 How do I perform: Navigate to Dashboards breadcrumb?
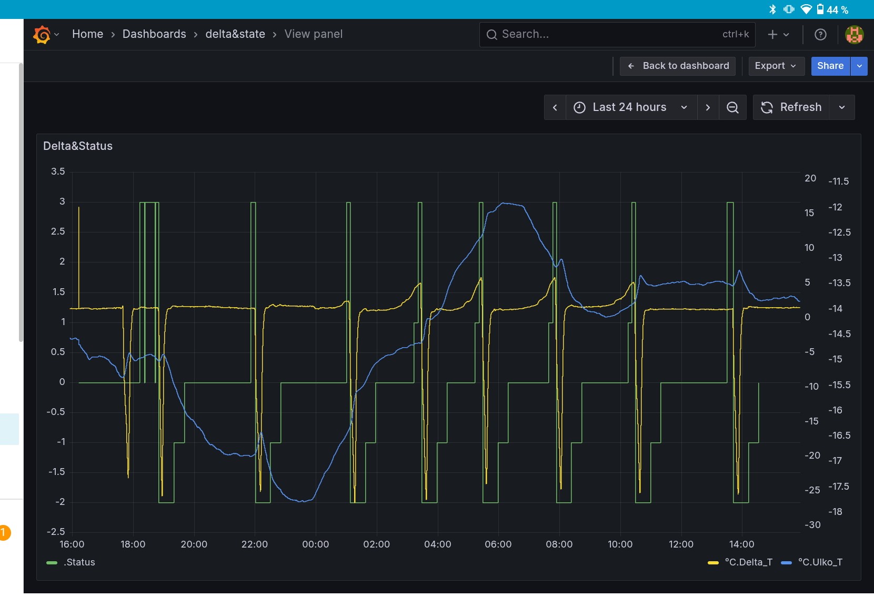click(154, 34)
